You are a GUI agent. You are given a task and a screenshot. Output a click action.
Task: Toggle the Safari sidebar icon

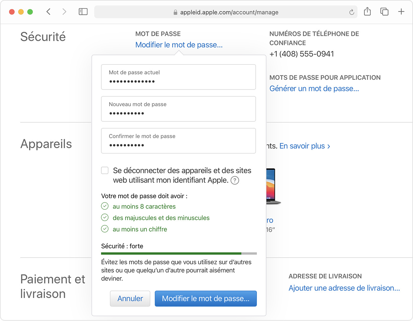click(83, 12)
